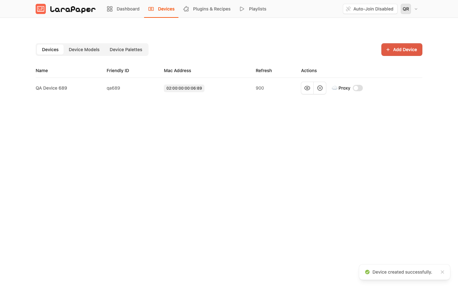Click the Auto-Join Disabled button
458x286 pixels.
click(370, 9)
